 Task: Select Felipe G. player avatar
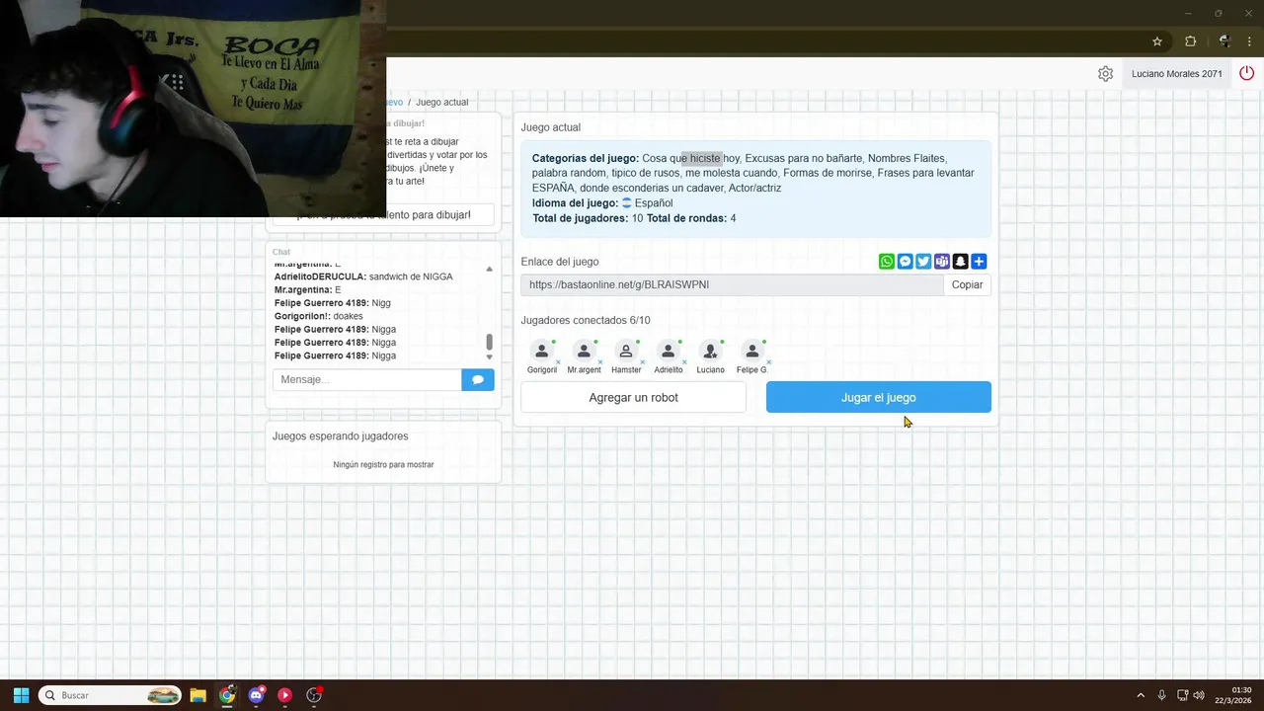tap(752, 351)
